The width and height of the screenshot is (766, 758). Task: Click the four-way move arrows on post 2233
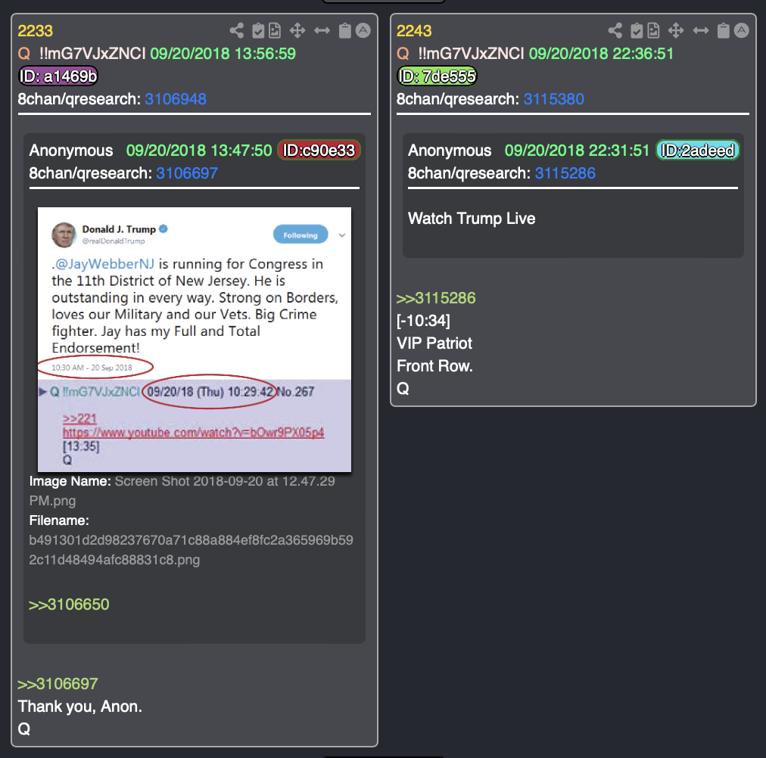297,31
